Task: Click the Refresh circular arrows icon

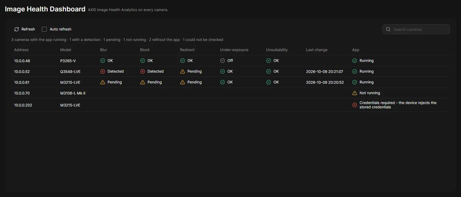Action: tap(17, 29)
